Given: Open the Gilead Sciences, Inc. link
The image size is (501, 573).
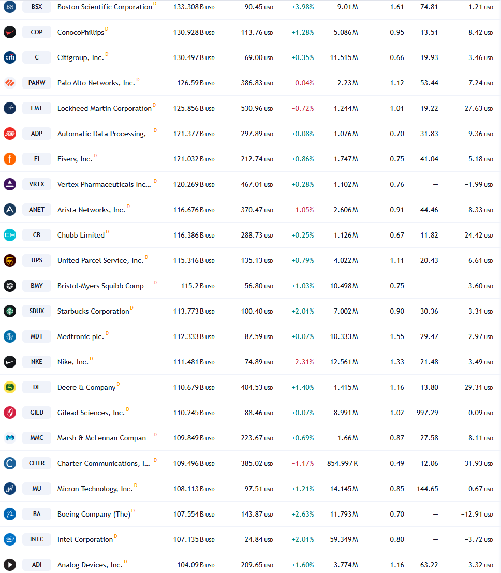Looking at the screenshot, I should [x=91, y=413].
